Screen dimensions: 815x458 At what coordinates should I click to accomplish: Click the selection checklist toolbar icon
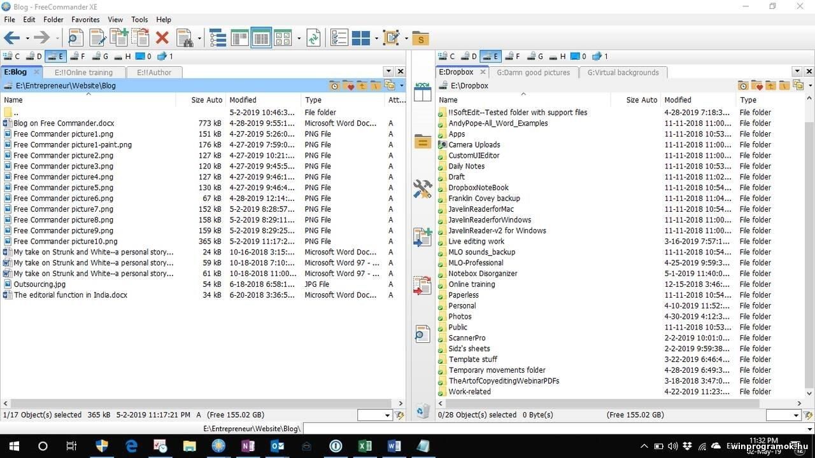(339, 38)
